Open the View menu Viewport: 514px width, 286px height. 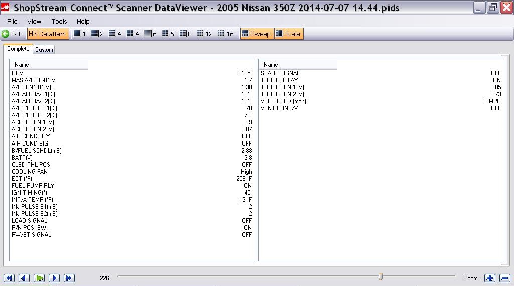[x=34, y=21]
